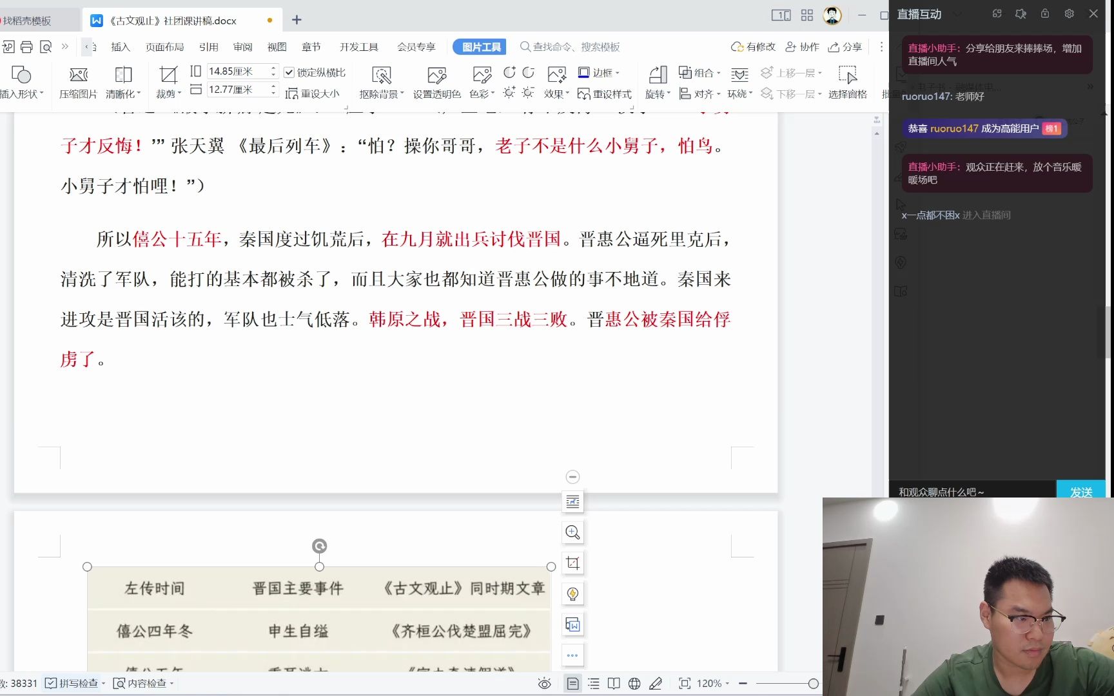Click the eye protection mode icon in status bar
This screenshot has height=696, width=1114.
coord(545,684)
